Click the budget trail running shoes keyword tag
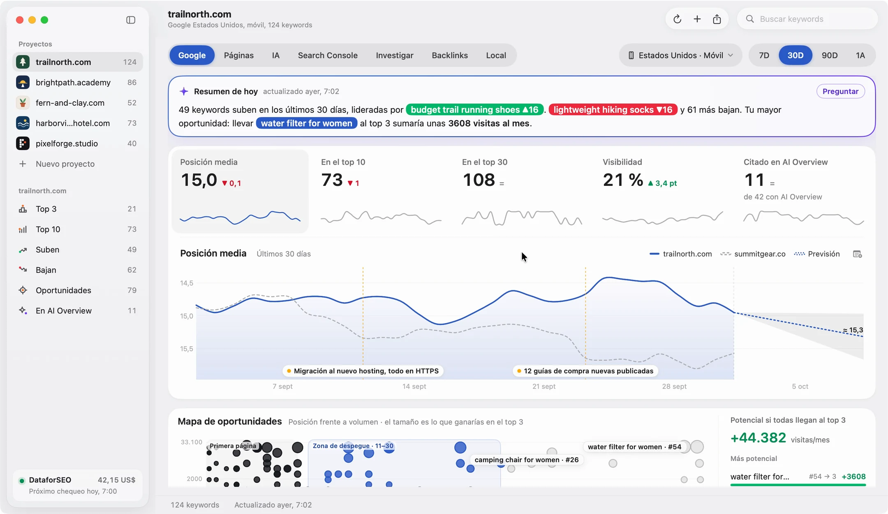 (474, 109)
